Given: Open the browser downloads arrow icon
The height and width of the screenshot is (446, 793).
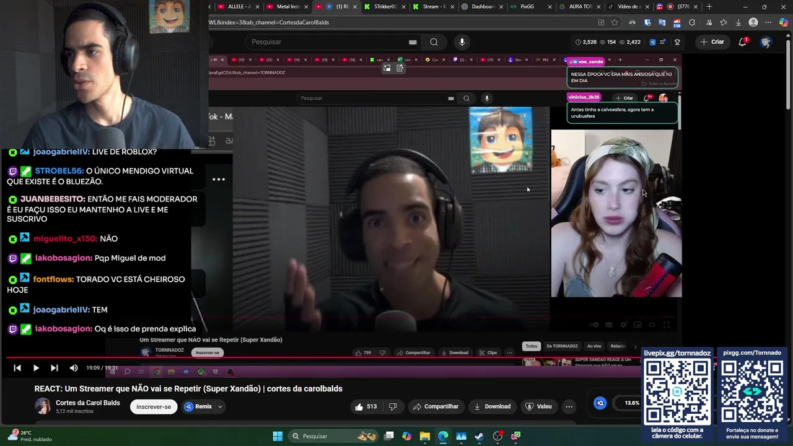Looking at the screenshot, I should coord(738,22).
